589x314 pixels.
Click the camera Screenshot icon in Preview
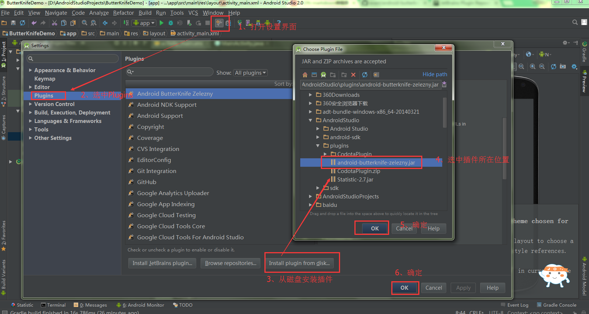[x=563, y=67]
